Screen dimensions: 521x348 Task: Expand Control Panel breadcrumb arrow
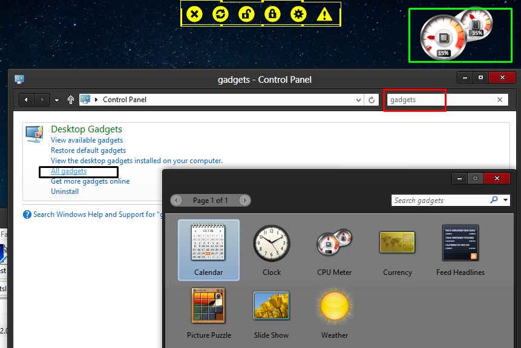(96, 100)
